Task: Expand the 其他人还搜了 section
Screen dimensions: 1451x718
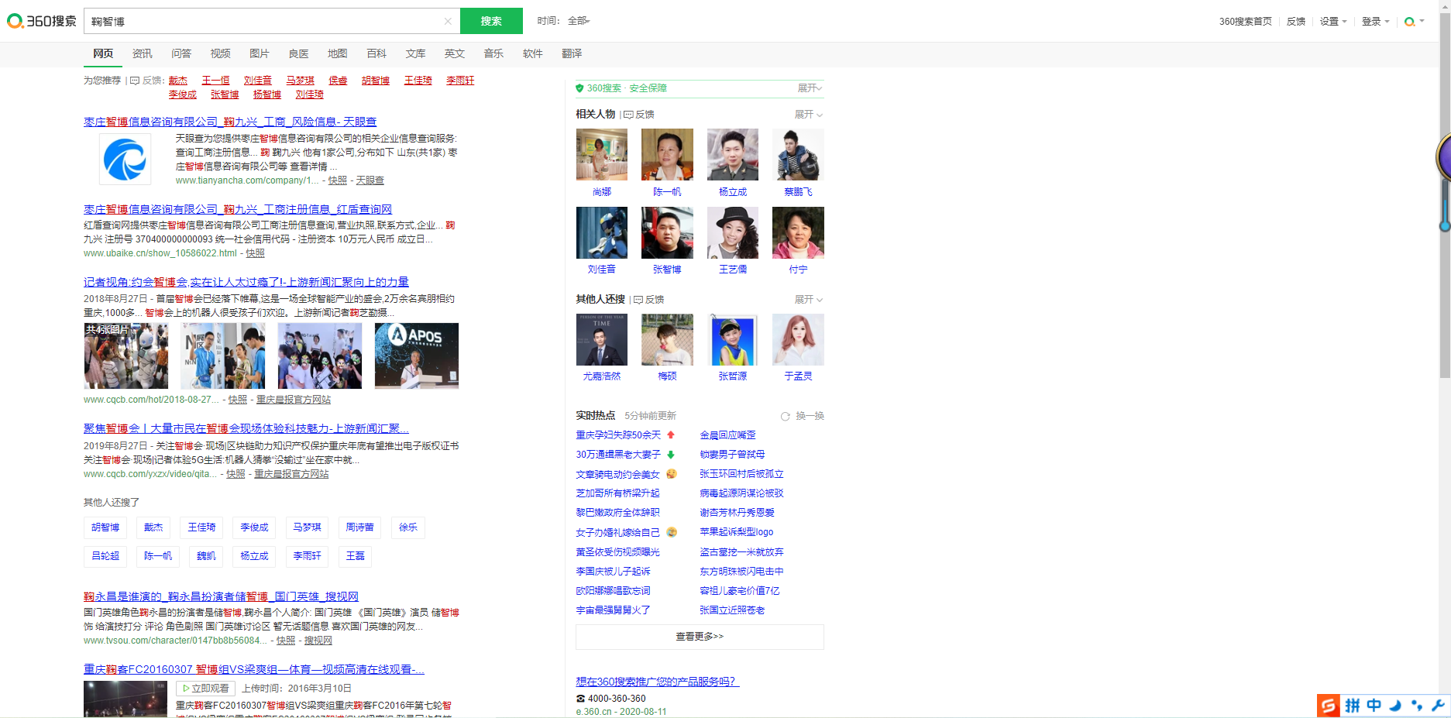Action: click(x=809, y=300)
